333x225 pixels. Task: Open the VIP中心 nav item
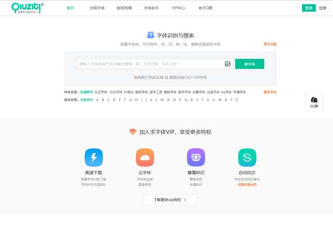[179, 8]
